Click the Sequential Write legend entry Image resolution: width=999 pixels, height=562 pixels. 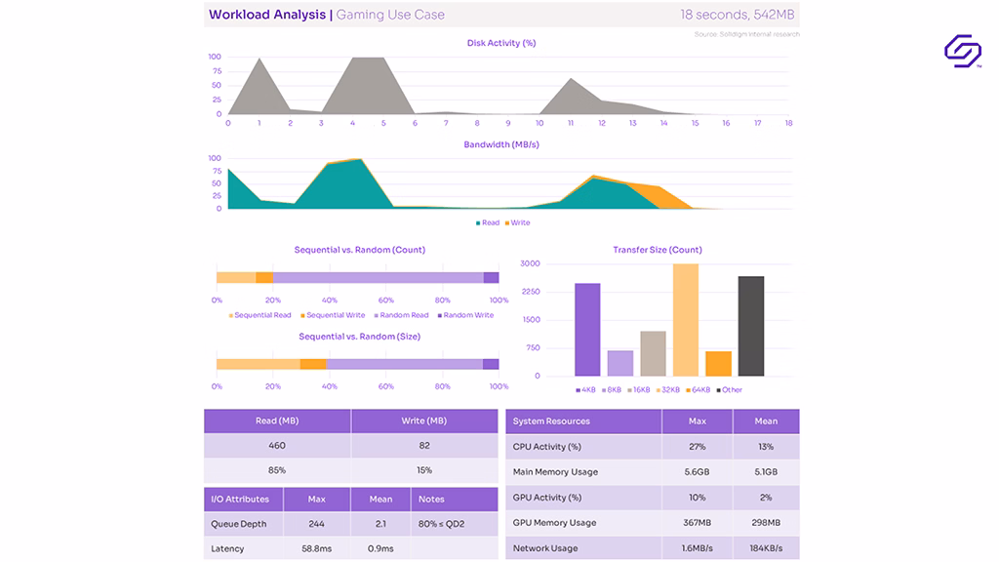point(333,315)
